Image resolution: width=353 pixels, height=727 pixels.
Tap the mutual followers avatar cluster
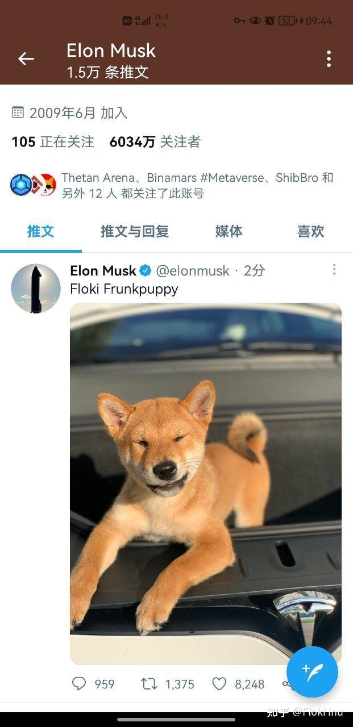pyautogui.click(x=33, y=185)
